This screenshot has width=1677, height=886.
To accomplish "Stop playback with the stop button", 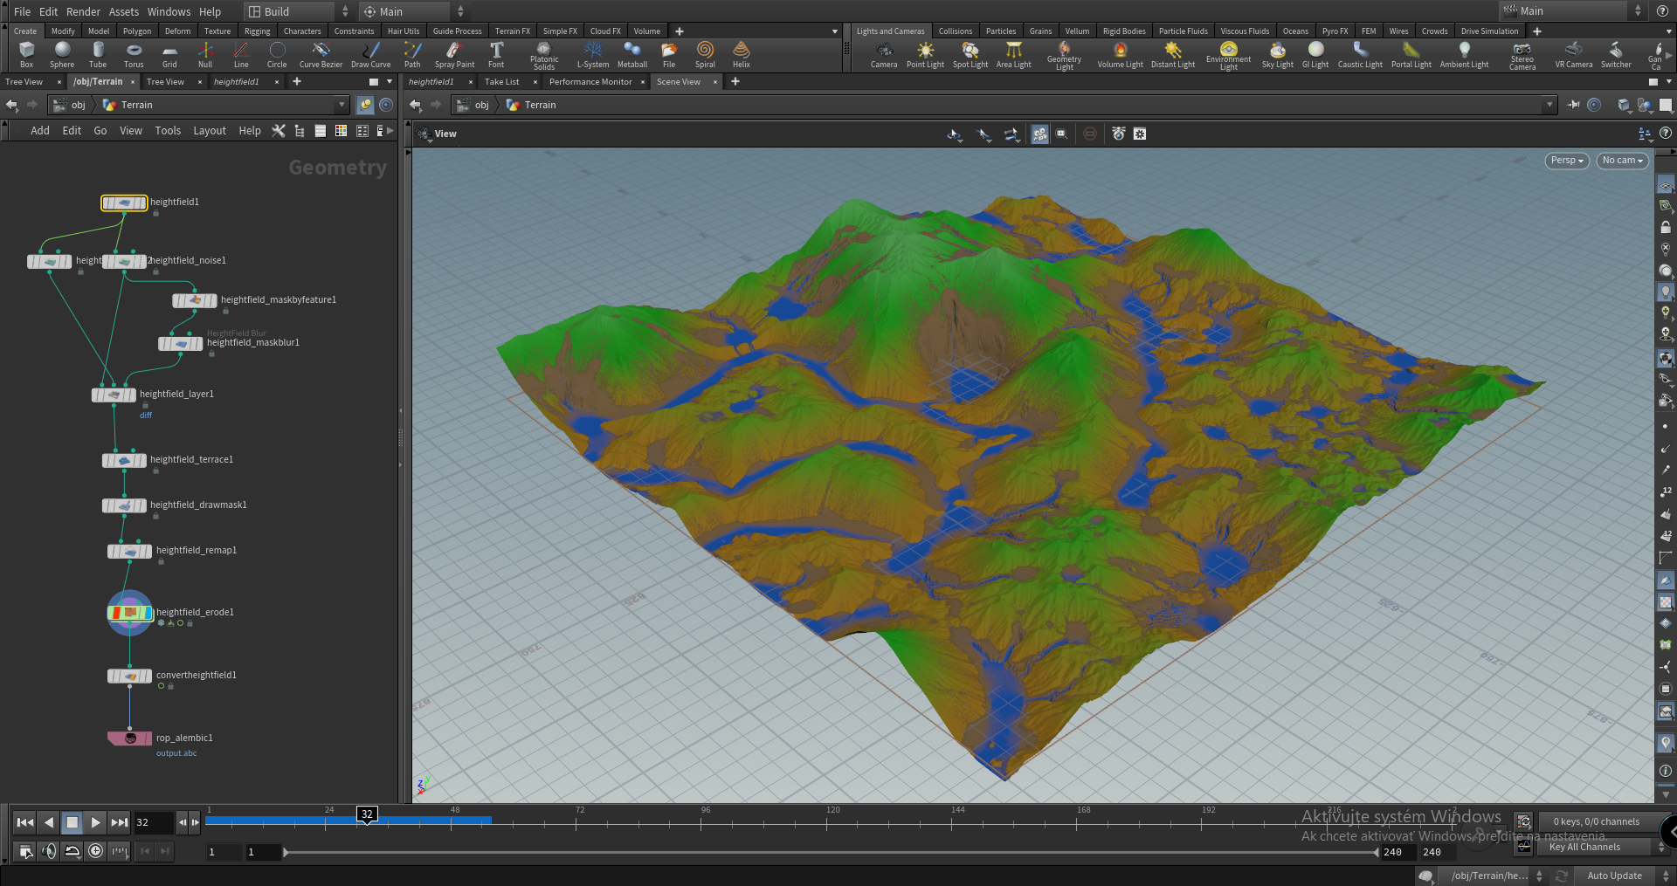I will (72, 822).
